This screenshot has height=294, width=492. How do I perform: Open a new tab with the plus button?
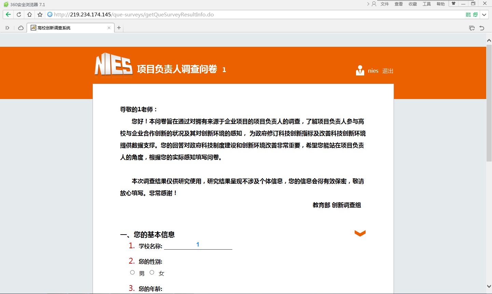pos(119,28)
